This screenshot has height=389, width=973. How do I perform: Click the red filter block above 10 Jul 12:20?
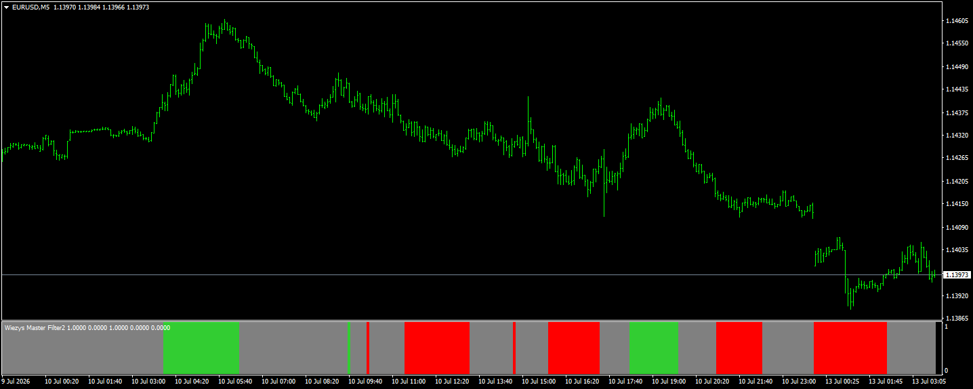coord(437,348)
